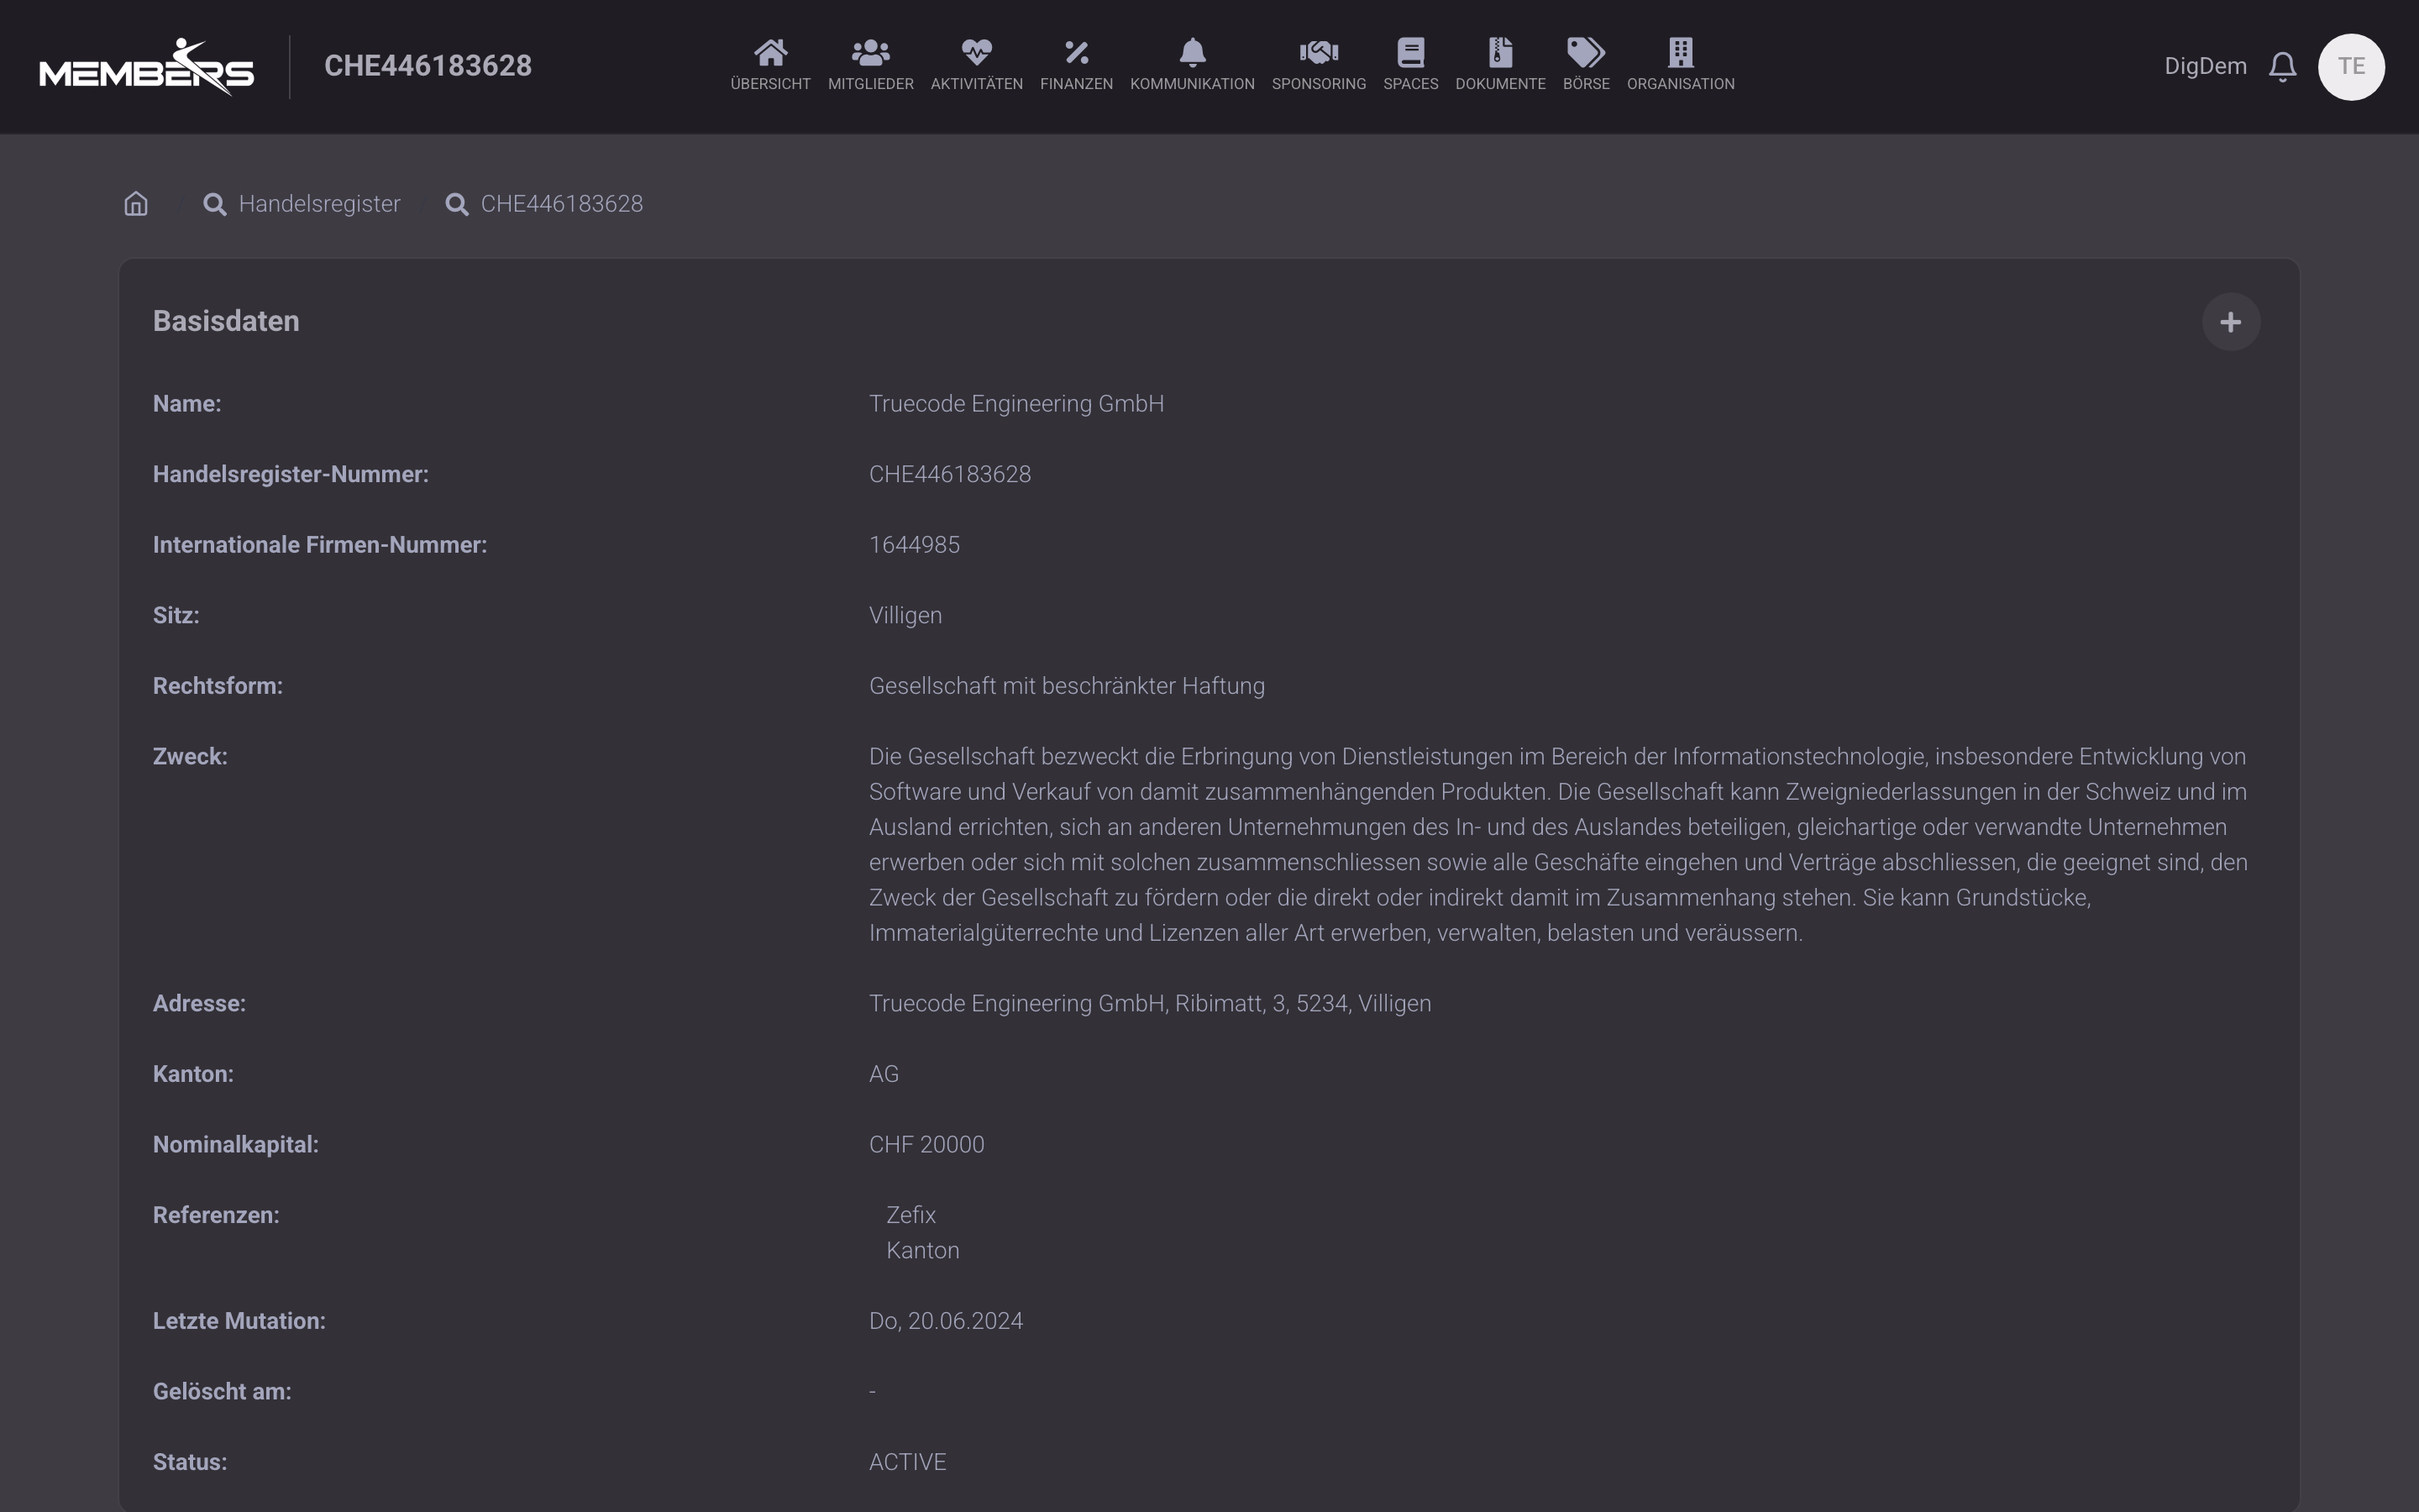Open Dokumente file icon
The width and height of the screenshot is (2419, 1512).
pos(1499,51)
